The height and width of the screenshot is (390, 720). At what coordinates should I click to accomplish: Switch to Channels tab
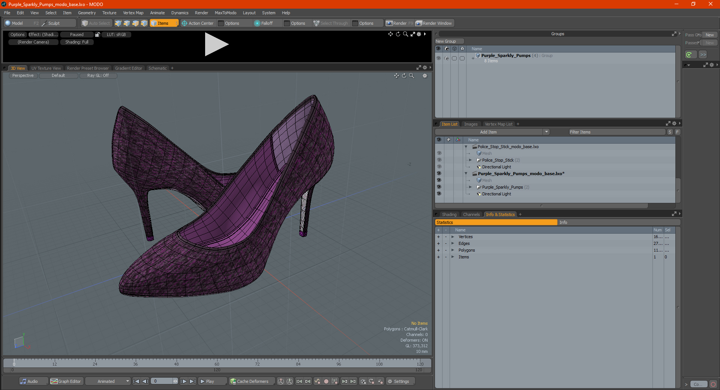tap(471, 214)
